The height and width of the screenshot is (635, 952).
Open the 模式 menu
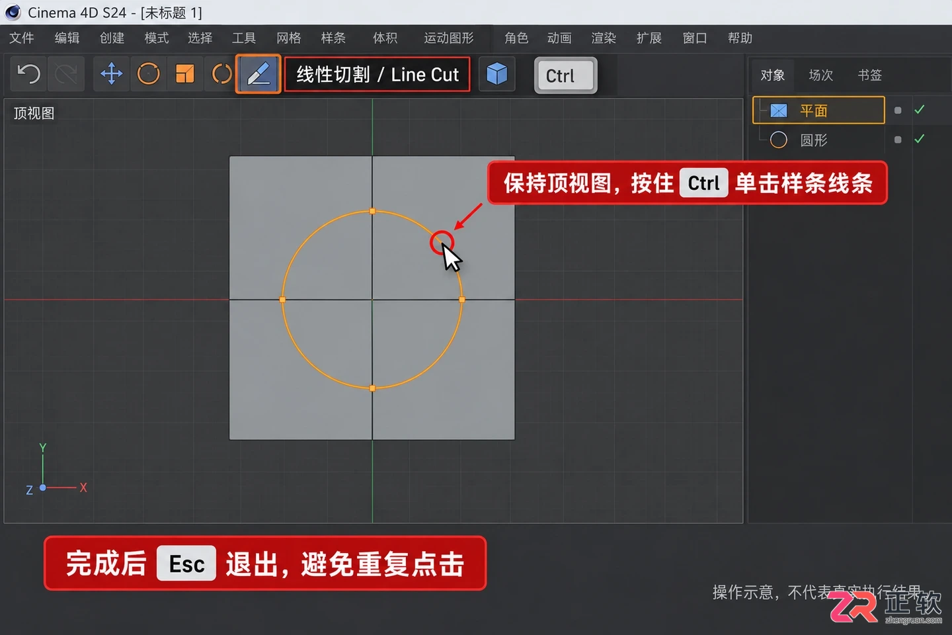157,38
